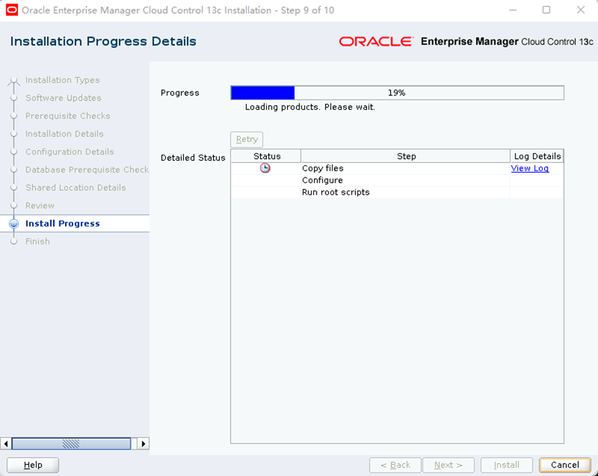Click the Detailed Status label

tap(193, 158)
